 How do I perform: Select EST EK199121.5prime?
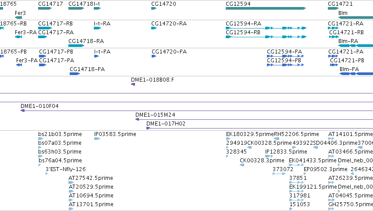313,187
